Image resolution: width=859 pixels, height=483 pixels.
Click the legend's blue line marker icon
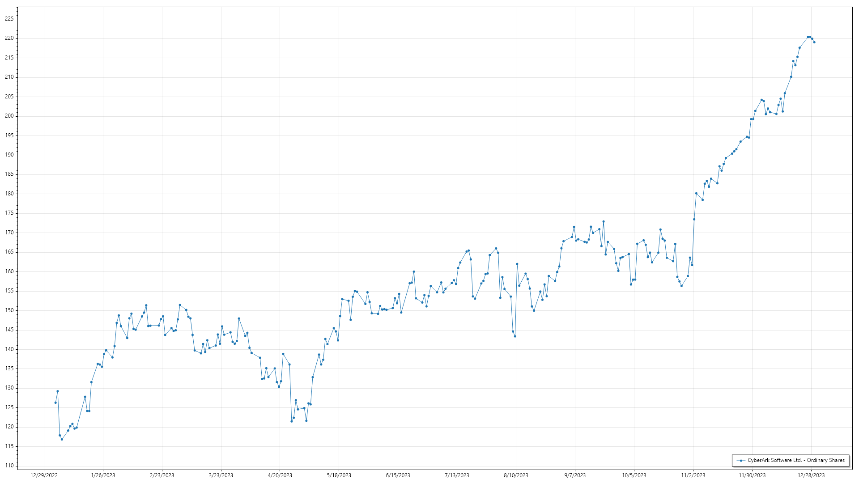tap(741, 460)
